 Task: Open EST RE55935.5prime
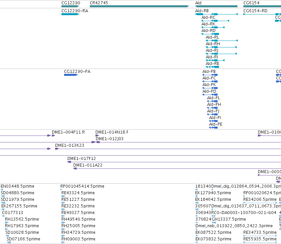tap(260, 239)
